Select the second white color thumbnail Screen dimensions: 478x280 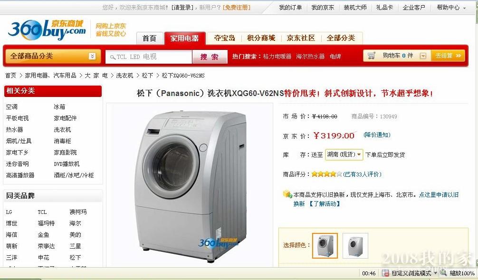click(355, 245)
